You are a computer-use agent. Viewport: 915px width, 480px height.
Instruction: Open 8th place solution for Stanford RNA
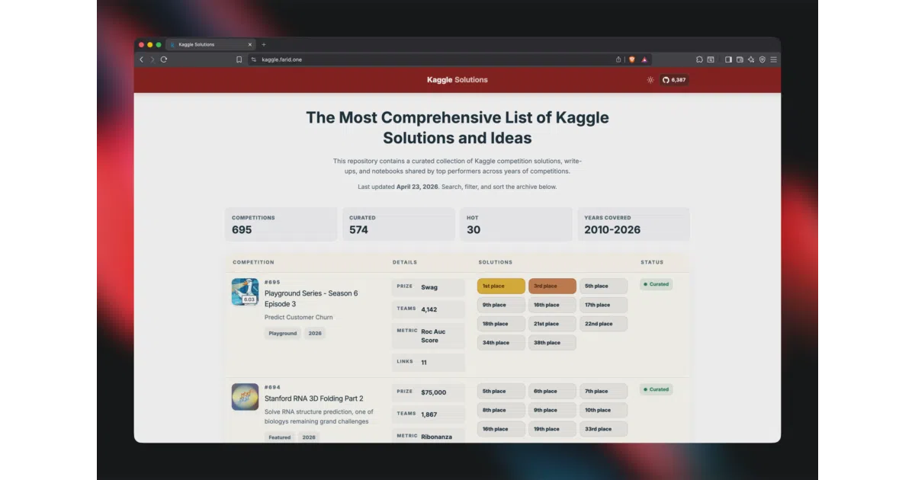coord(501,410)
